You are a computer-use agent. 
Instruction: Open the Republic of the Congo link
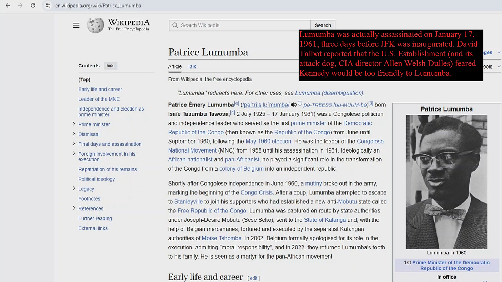click(x=302, y=132)
